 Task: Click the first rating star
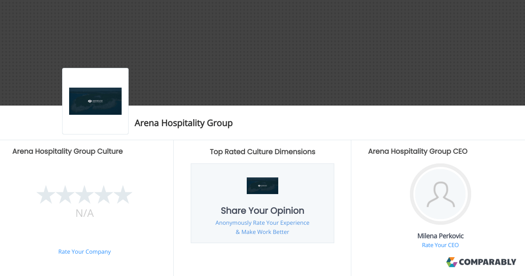45,195
